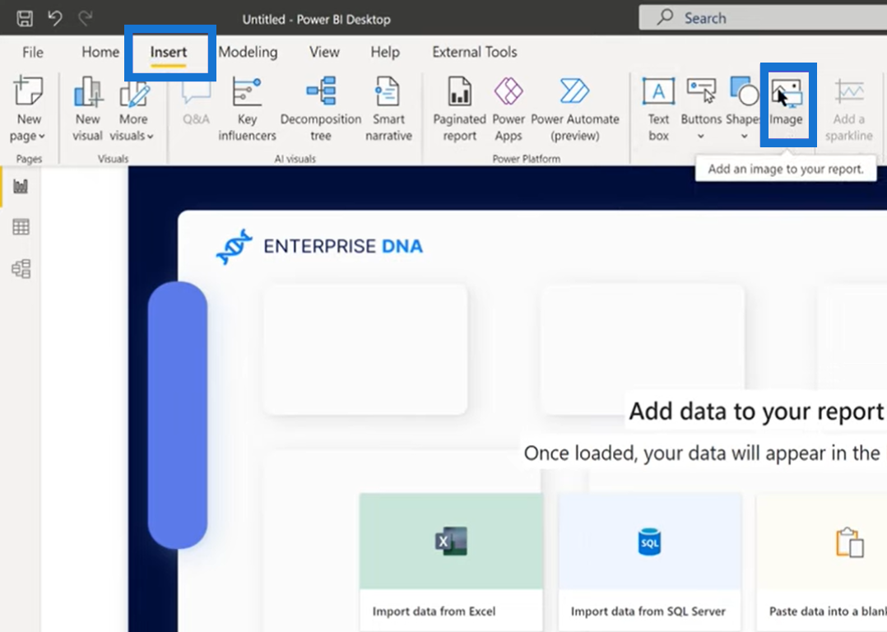The image size is (887, 632).
Task: Click the SQL database icon
Action: 649,541
